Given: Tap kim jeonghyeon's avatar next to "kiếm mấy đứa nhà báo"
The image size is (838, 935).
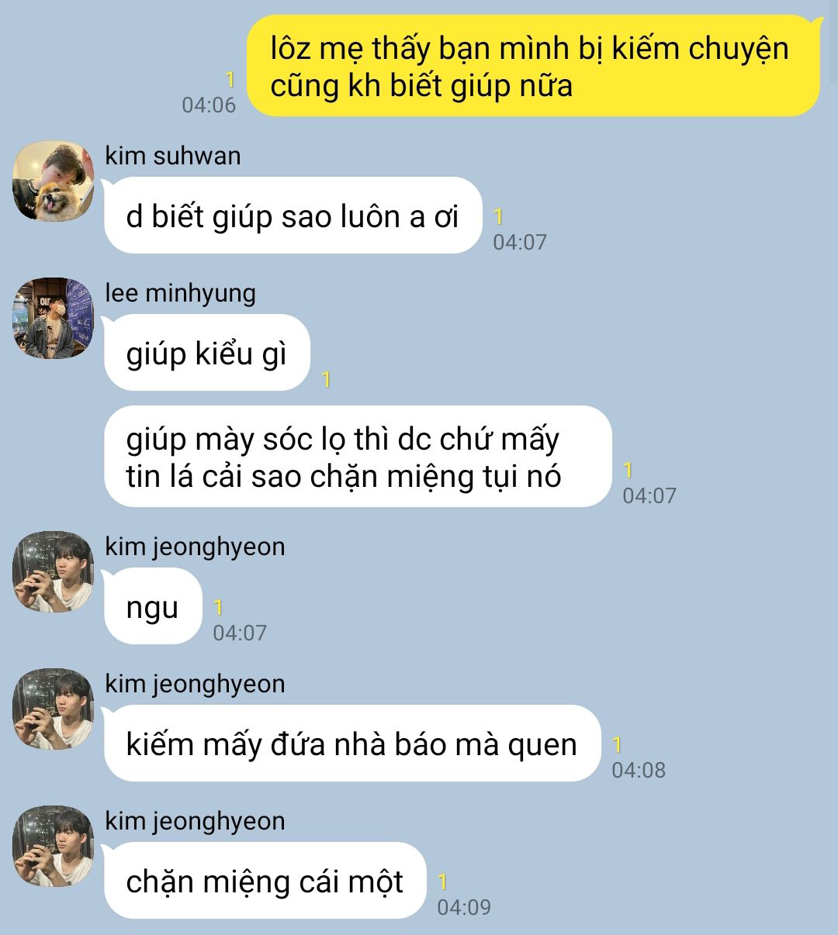Looking at the screenshot, I should (54, 709).
